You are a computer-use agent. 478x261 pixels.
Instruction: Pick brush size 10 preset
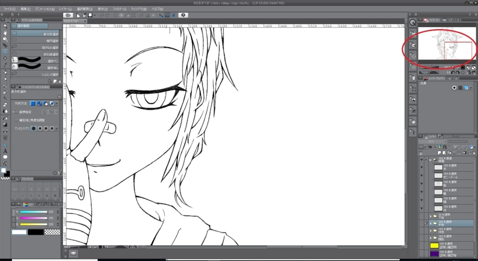[55, 196]
